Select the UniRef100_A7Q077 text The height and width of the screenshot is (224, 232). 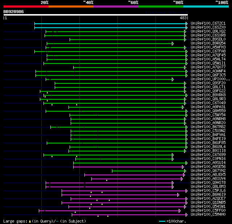[208, 67]
